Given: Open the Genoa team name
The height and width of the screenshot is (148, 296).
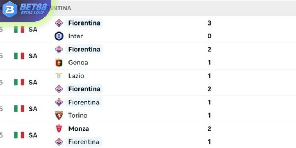Looking at the screenshot, I should (78, 63).
